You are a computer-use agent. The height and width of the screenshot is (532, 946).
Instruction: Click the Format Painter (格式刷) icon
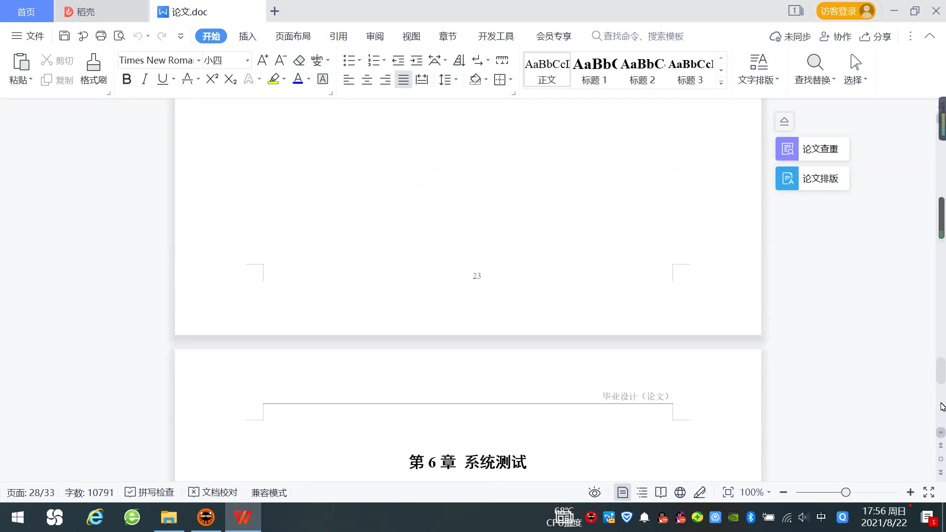tap(93, 63)
